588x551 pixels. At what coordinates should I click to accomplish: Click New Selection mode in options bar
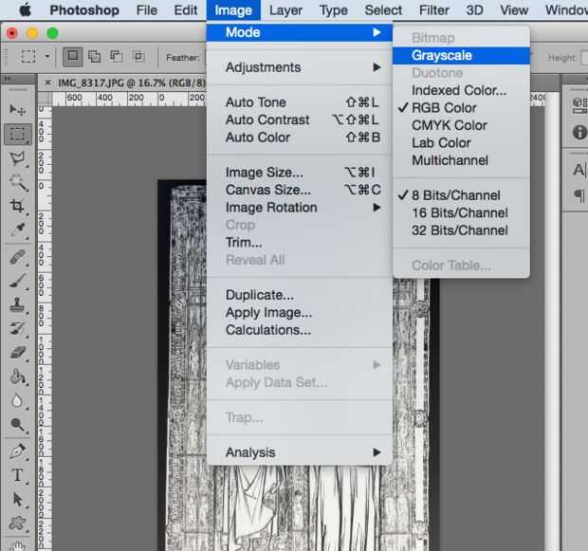72,57
